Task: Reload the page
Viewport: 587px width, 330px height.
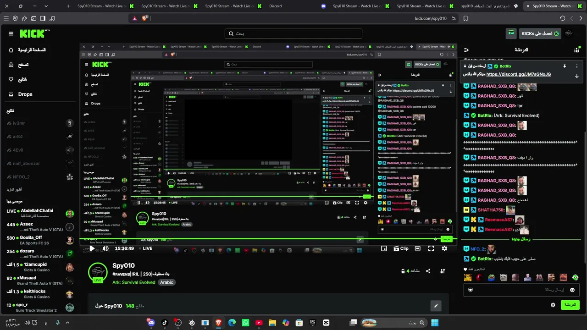Action: [563, 18]
